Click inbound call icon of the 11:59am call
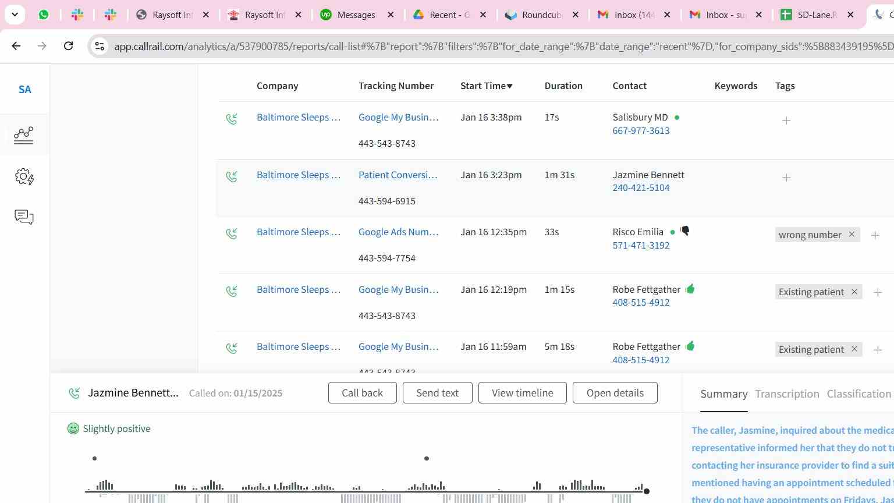The width and height of the screenshot is (894, 503). click(232, 348)
